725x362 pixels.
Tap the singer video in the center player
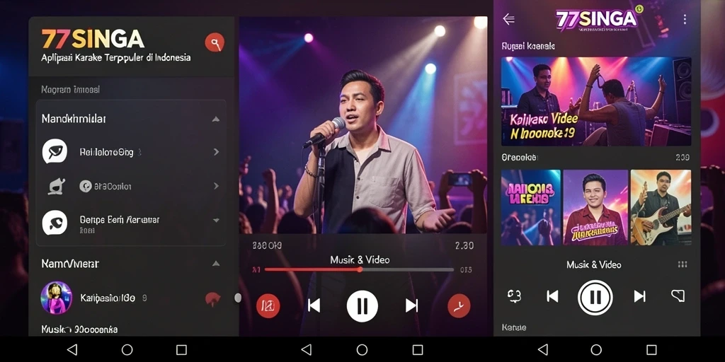(363, 124)
